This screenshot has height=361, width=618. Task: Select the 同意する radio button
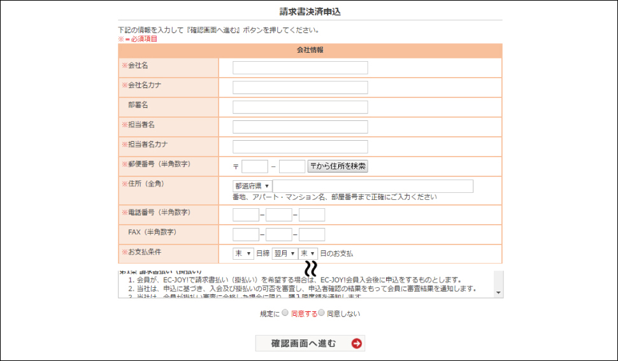coord(285,313)
